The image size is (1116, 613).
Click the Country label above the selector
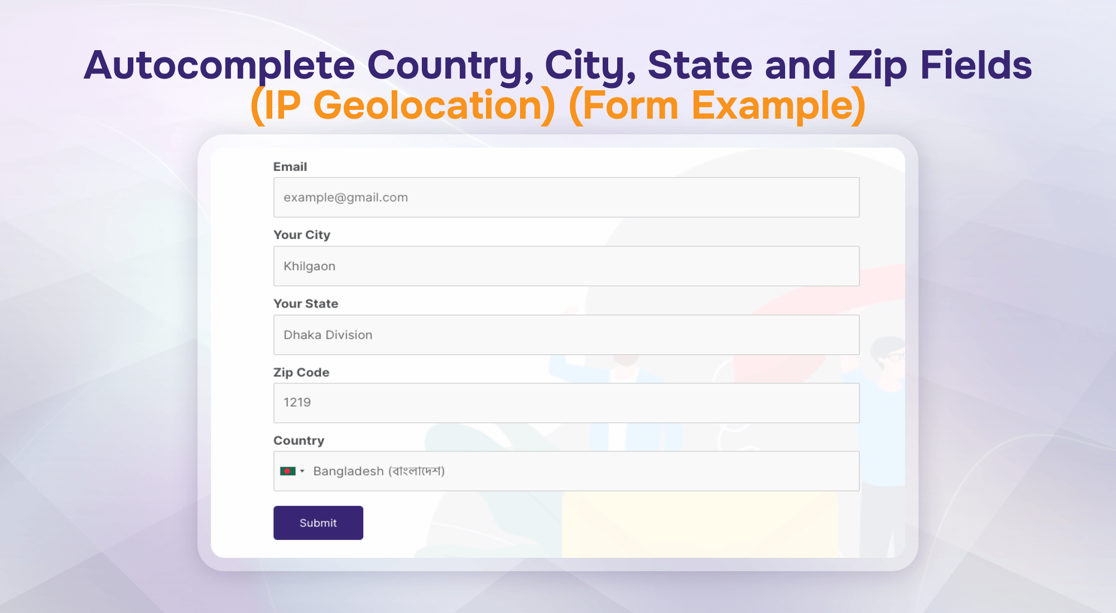(299, 441)
